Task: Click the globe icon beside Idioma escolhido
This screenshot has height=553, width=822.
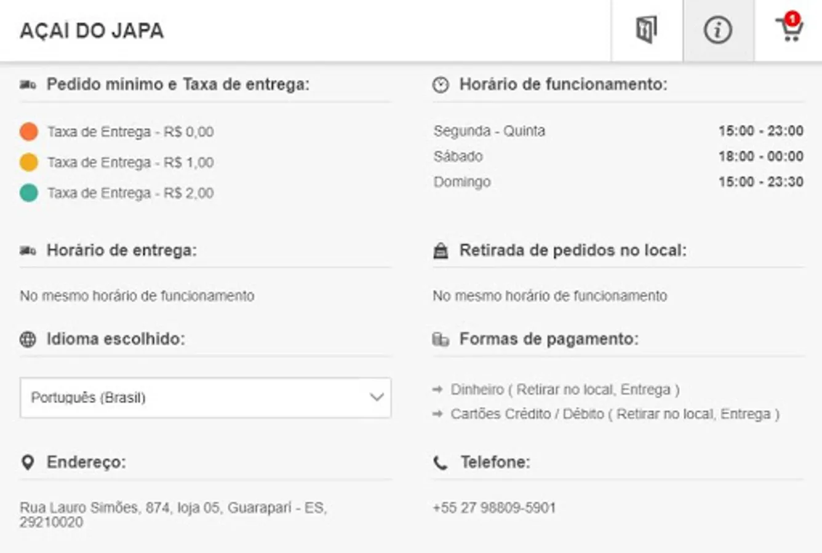Action: (28, 339)
